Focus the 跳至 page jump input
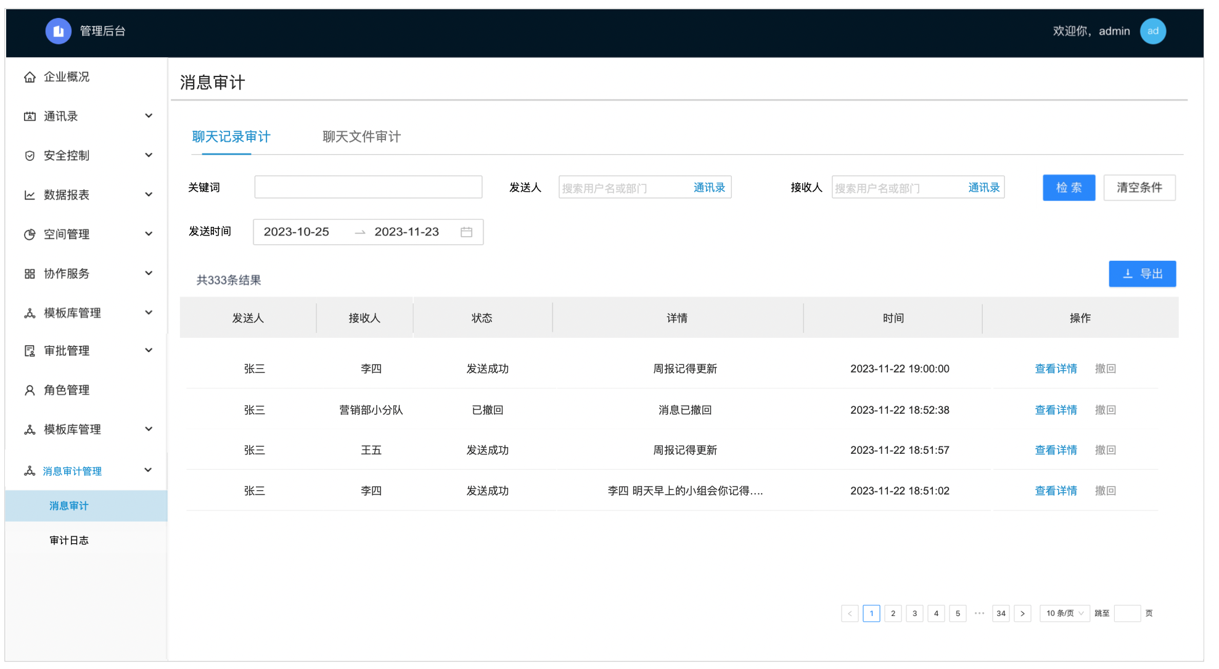This screenshot has width=1219, height=669. point(1127,614)
